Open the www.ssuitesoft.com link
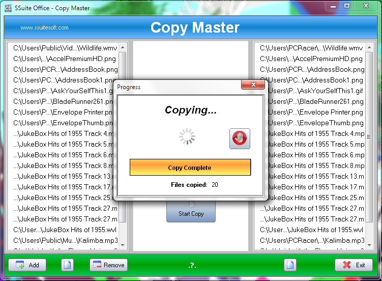The width and height of the screenshot is (382, 281). pyautogui.click(x=44, y=27)
